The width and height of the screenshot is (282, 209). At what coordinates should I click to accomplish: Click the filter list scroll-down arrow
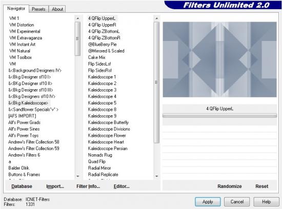pyautogui.click(x=157, y=176)
